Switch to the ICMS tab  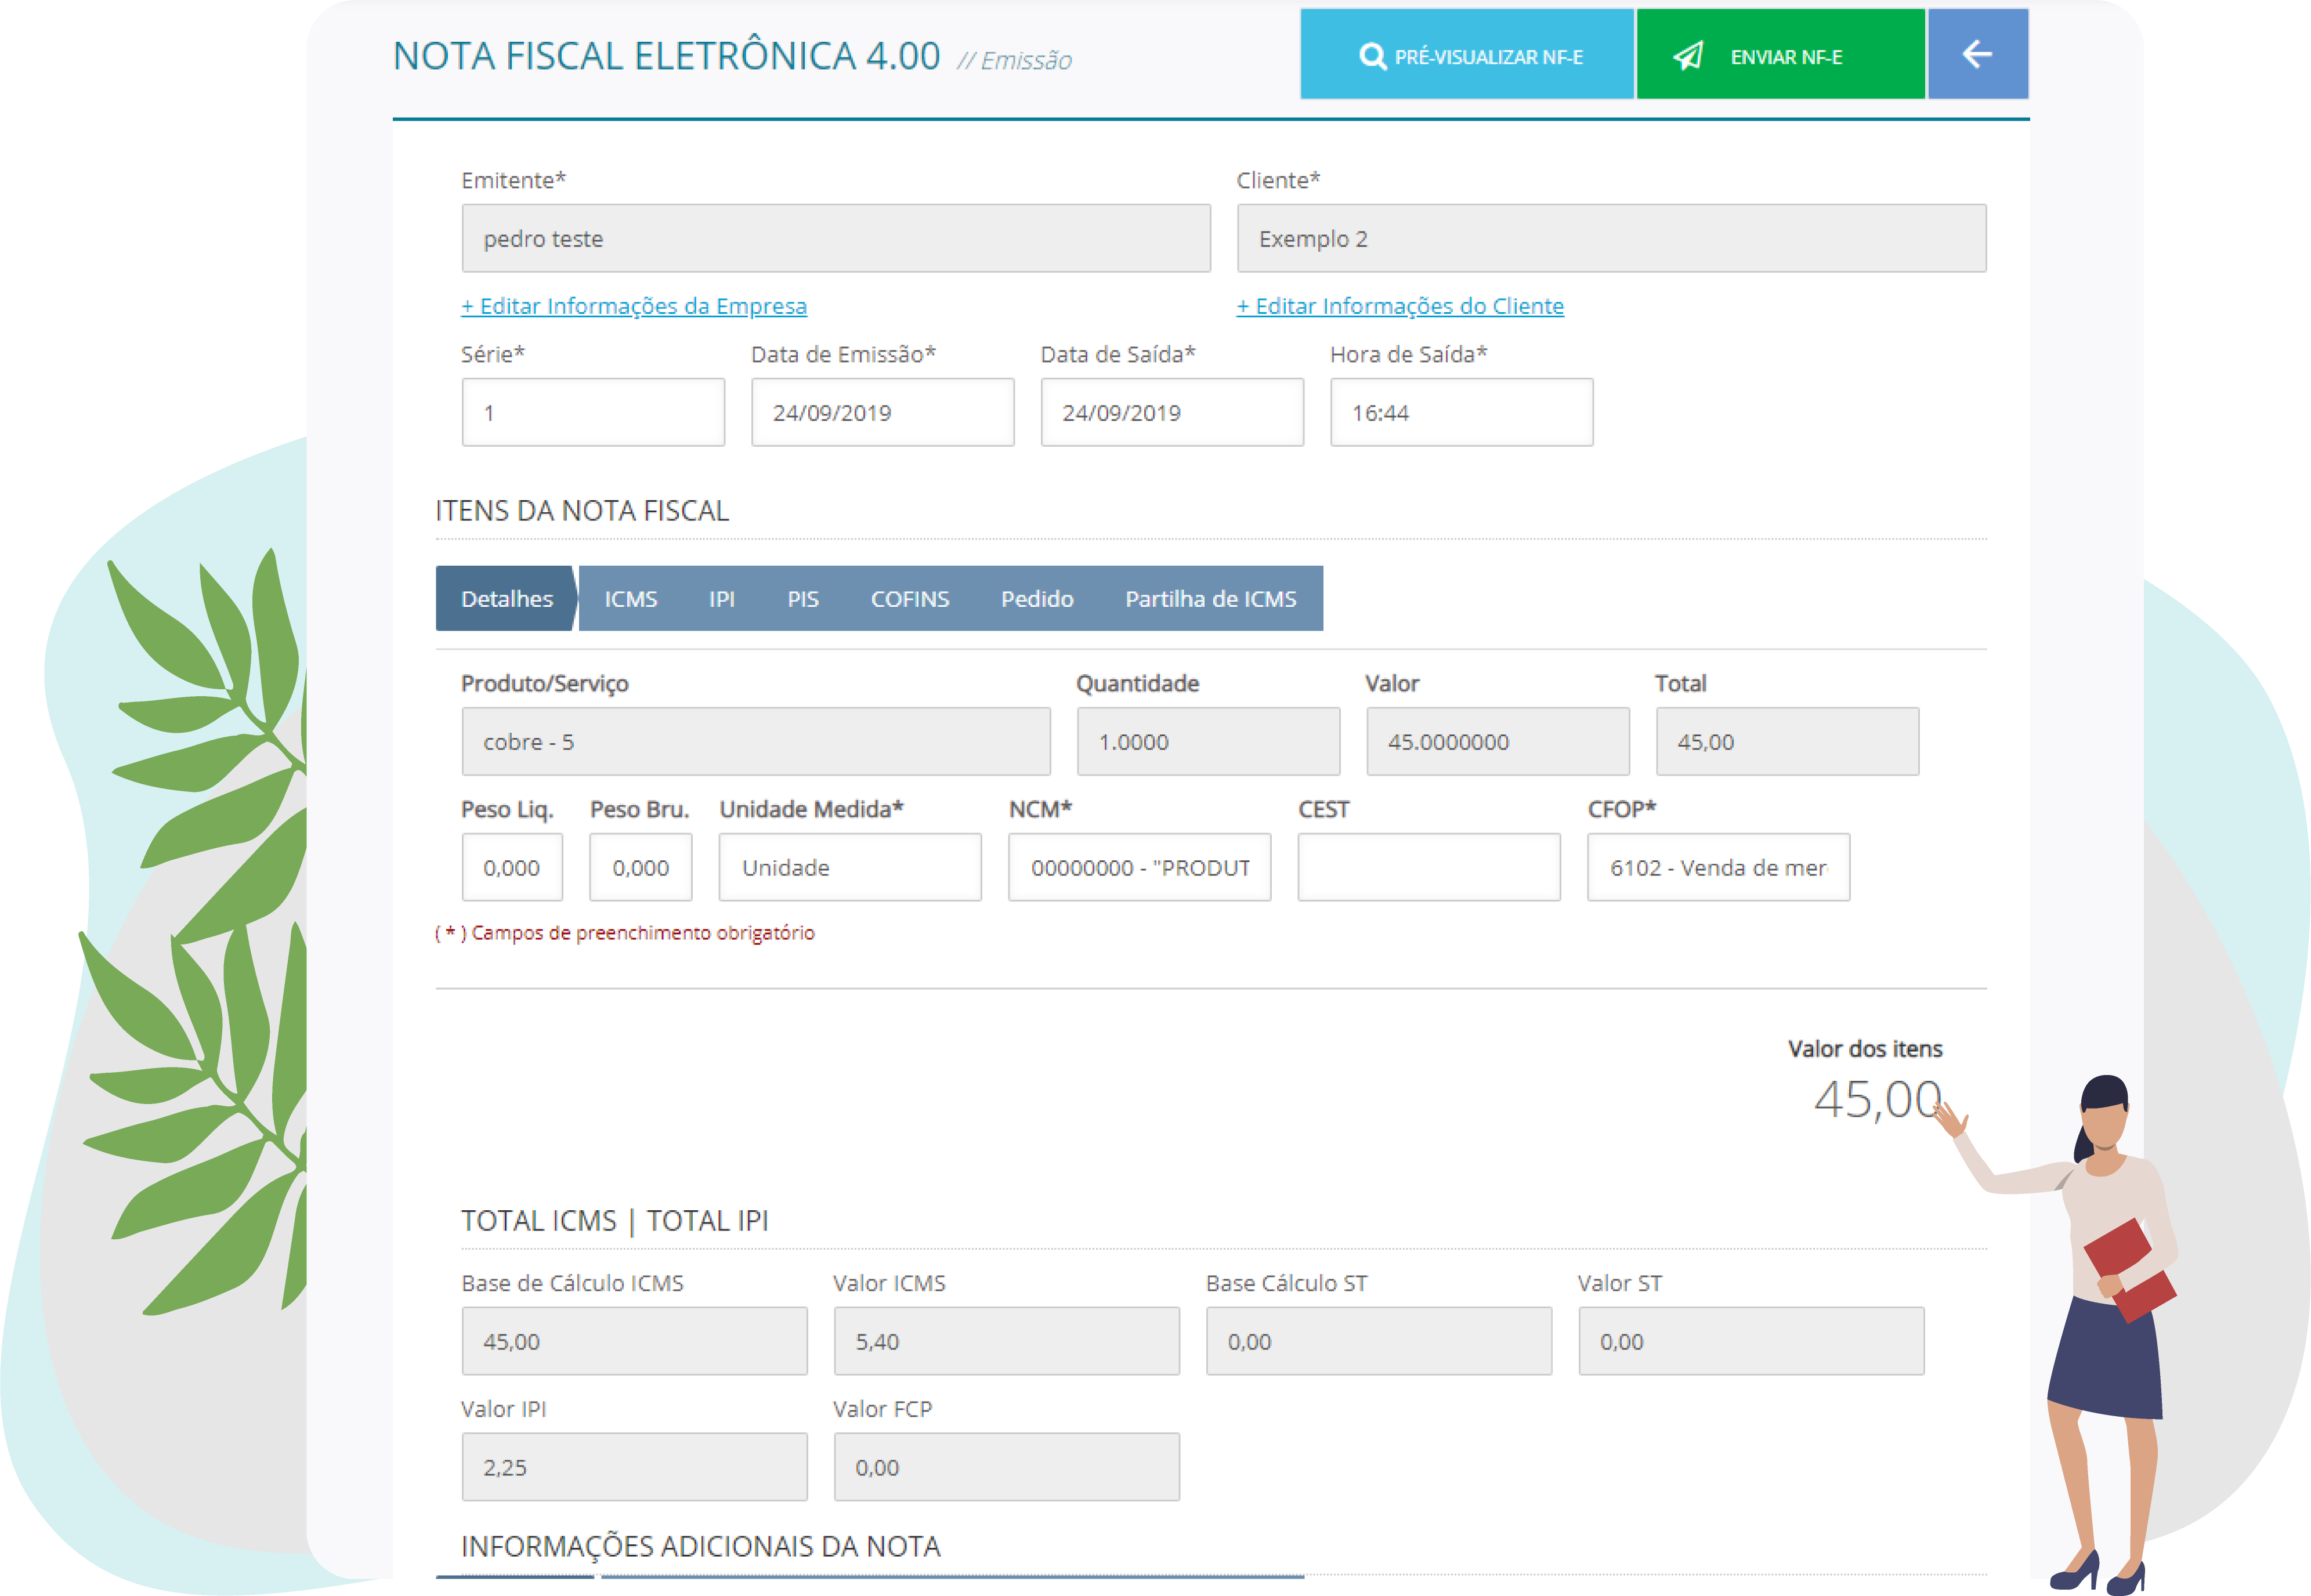[x=630, y=598]
